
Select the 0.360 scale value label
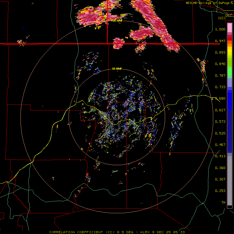pyautogui.click(x=220, y=168)
